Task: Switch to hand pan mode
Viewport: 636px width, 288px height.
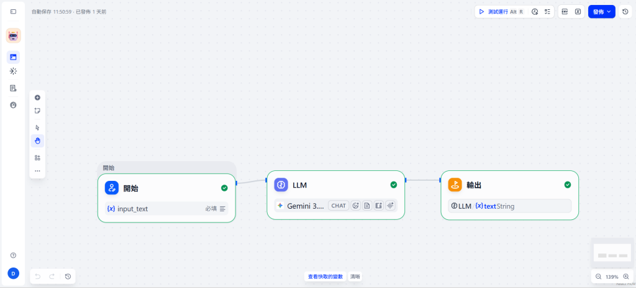Action: tap(37, 141)
